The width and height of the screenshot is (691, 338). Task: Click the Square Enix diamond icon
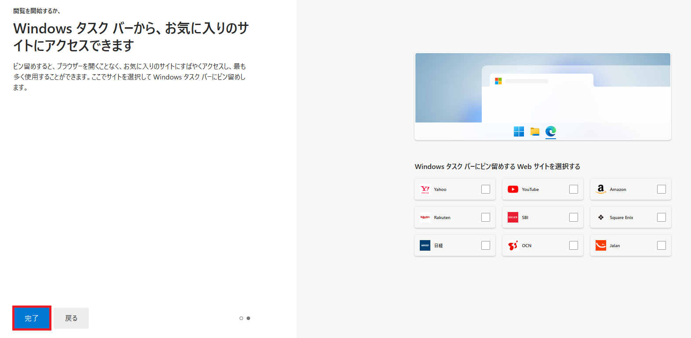[601, 217]
